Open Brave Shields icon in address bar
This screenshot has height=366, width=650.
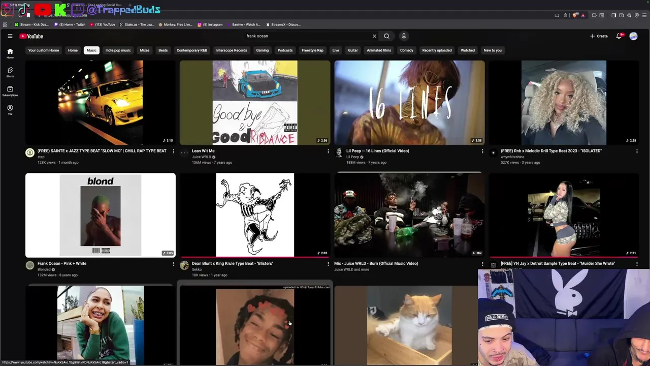click(x=575, y=15)
